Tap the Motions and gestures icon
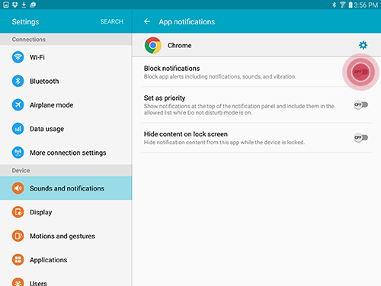The image size is (381, 286). [18, 236]
